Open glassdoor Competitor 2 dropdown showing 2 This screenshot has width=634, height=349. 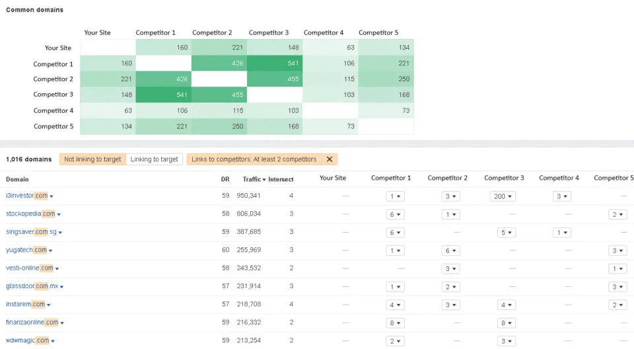[x=450, y=287]
